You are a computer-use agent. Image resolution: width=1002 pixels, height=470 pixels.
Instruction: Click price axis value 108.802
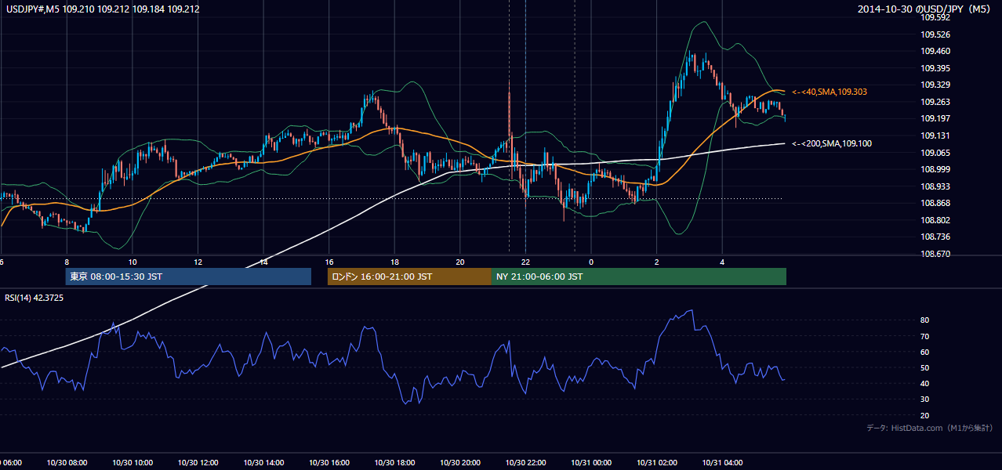935,220
